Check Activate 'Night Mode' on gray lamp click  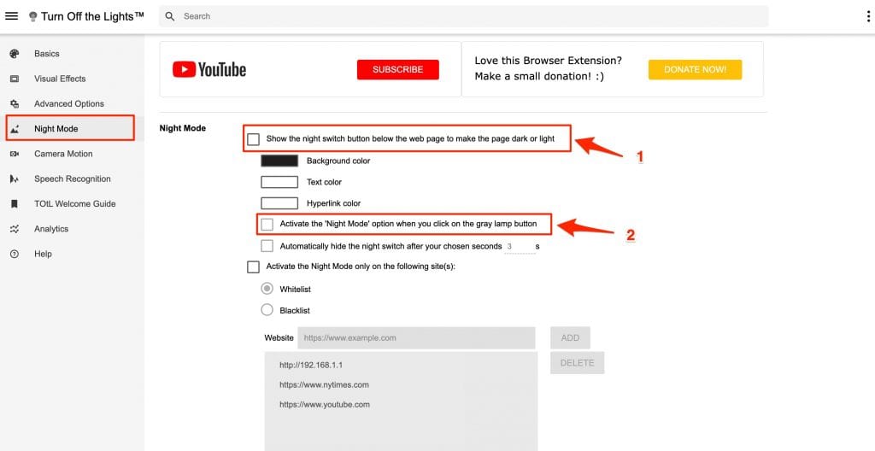click(267, 225)
